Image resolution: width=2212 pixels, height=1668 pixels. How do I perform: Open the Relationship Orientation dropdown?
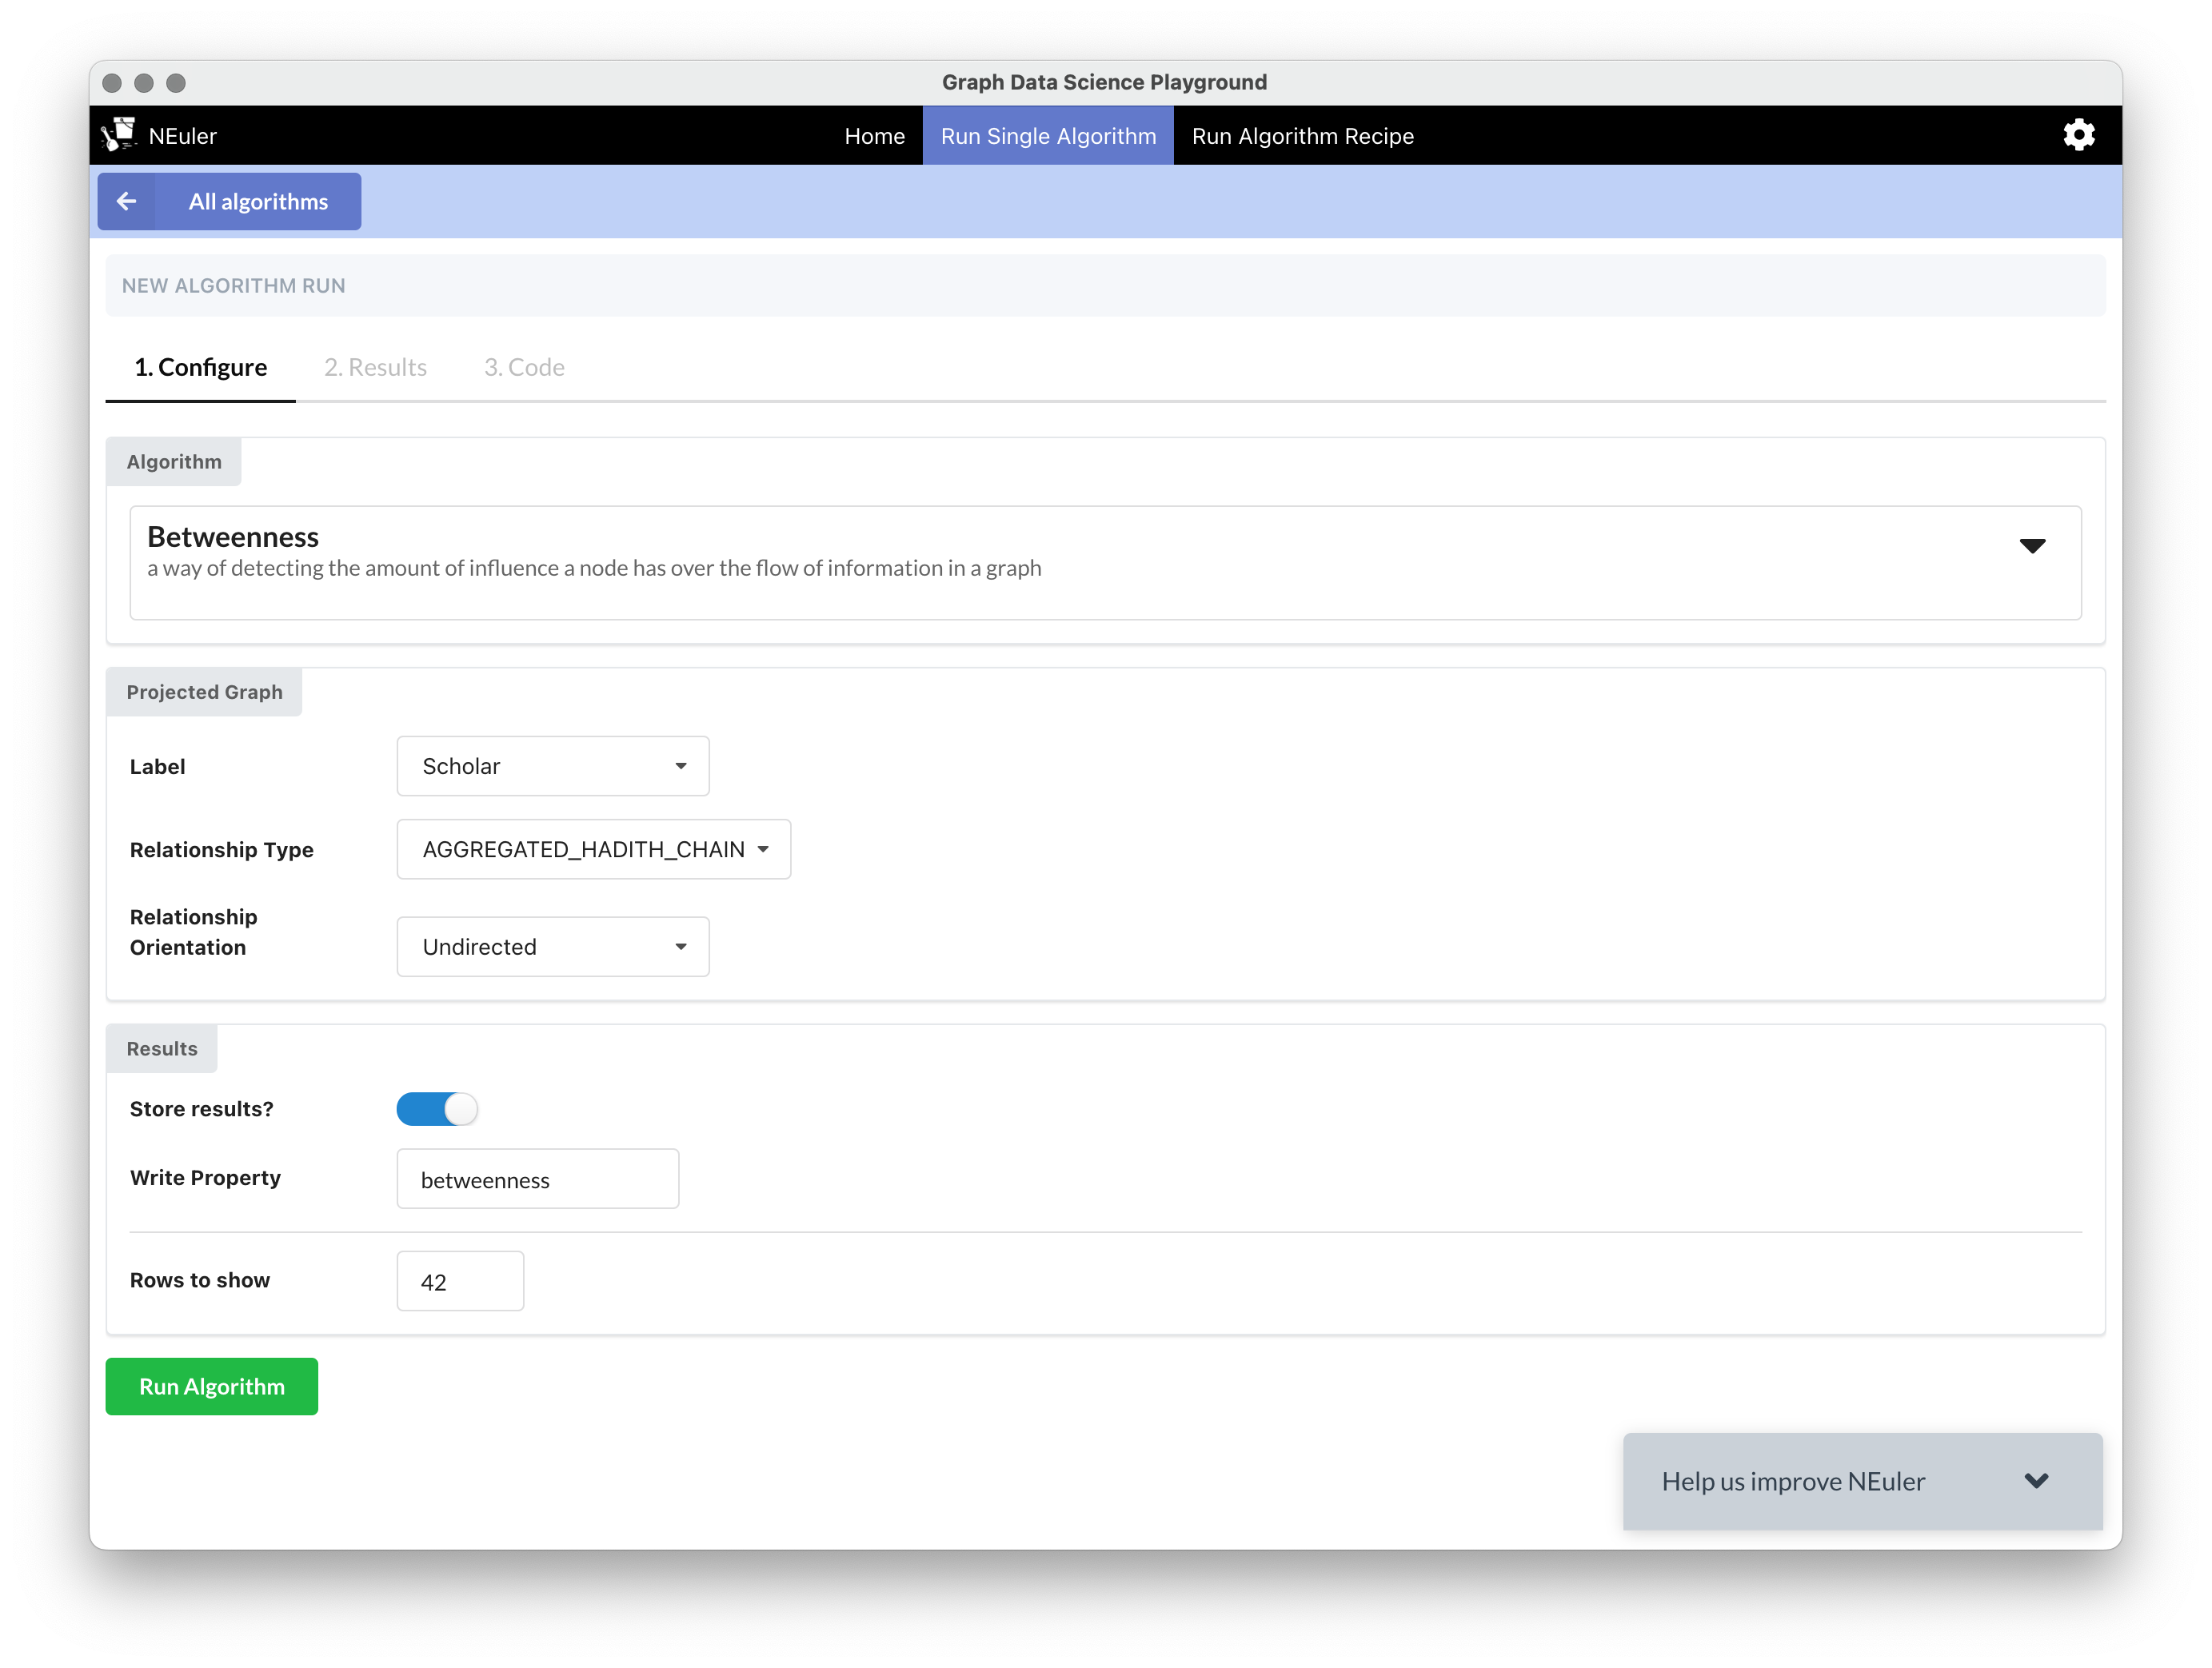(x=553, y=947)
